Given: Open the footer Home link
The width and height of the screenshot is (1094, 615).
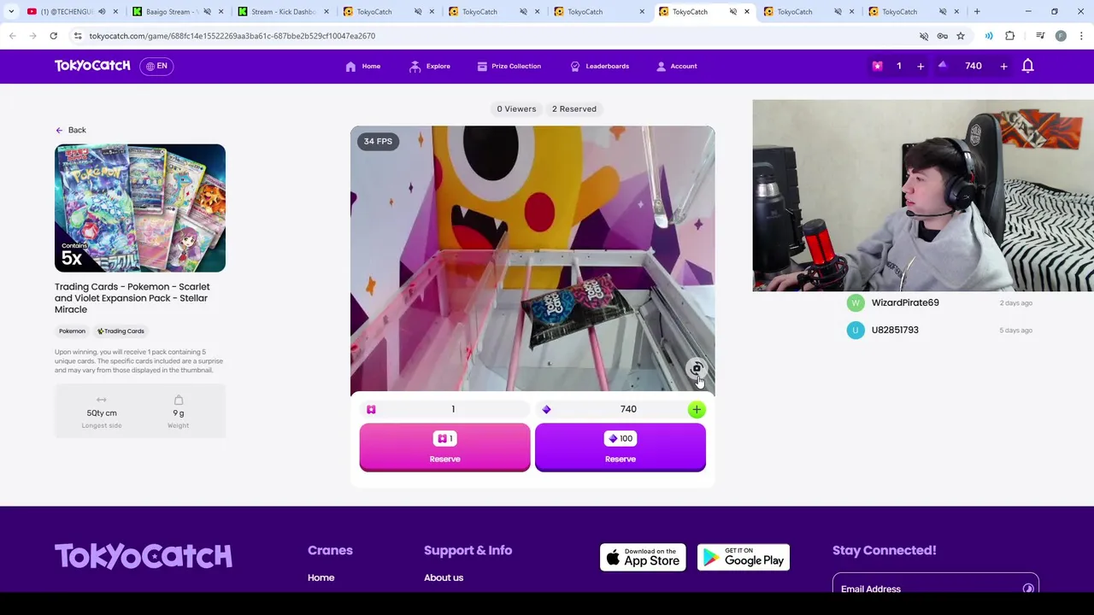Looking at the screenshot, I should 321,577.
